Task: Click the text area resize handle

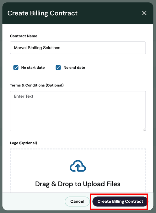Action: pos(144,129)
